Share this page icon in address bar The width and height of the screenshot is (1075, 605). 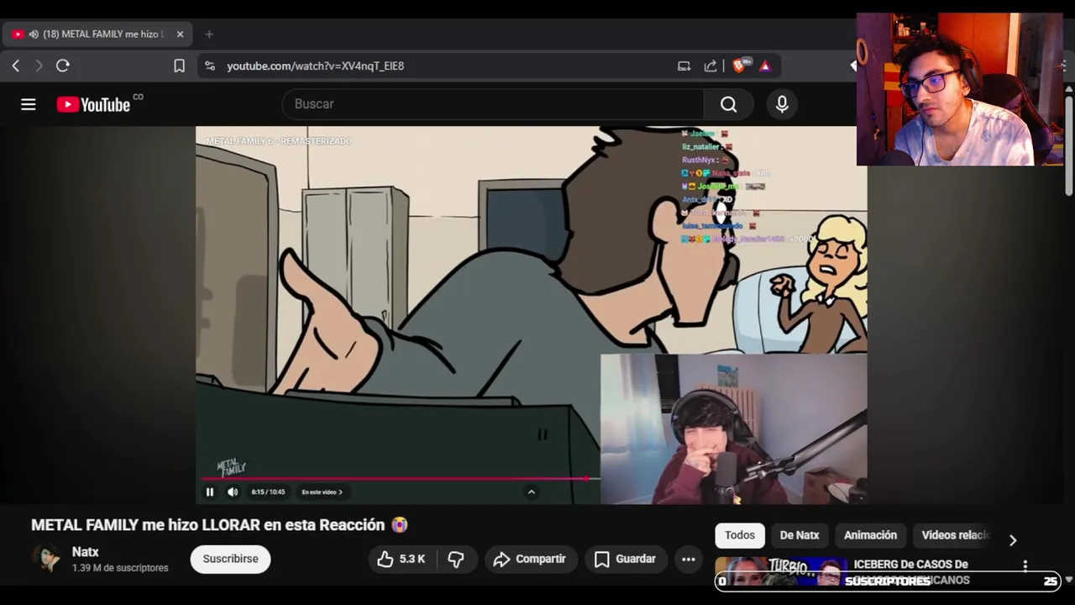[711, 66]
